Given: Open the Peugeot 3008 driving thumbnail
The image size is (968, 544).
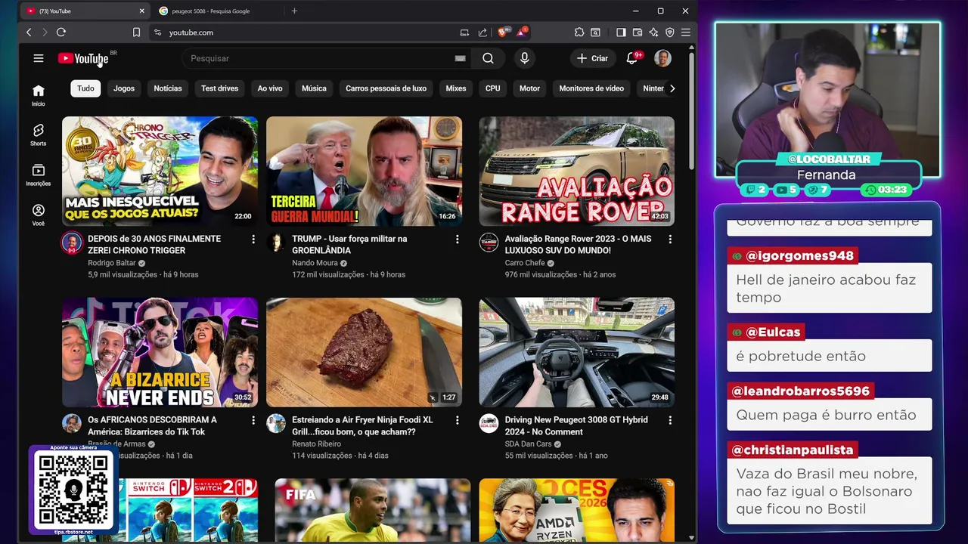Looking at the screenshot, I should pyautogui.click(x=576, y=352).
